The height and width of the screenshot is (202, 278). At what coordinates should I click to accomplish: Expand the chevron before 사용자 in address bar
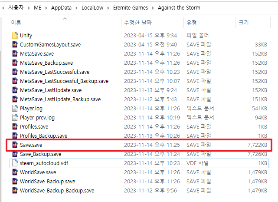(x=3, y=8)
